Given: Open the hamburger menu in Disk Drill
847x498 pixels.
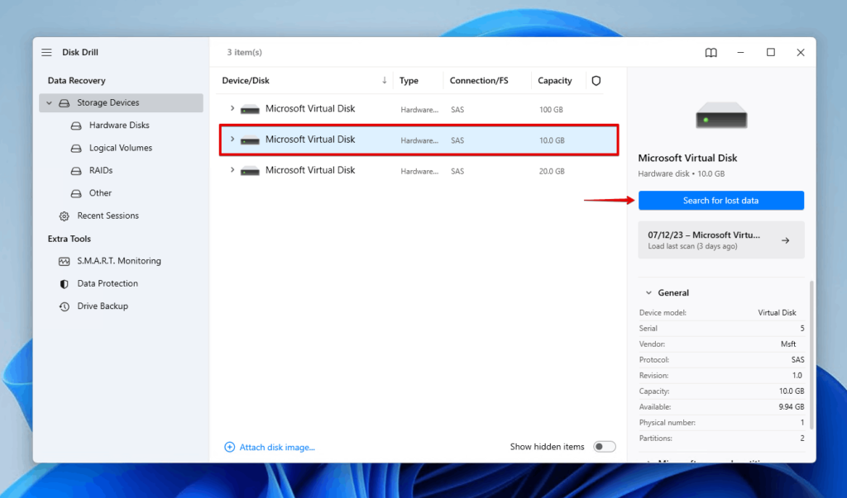Looking at the screenshot, I should click(46, 52).
